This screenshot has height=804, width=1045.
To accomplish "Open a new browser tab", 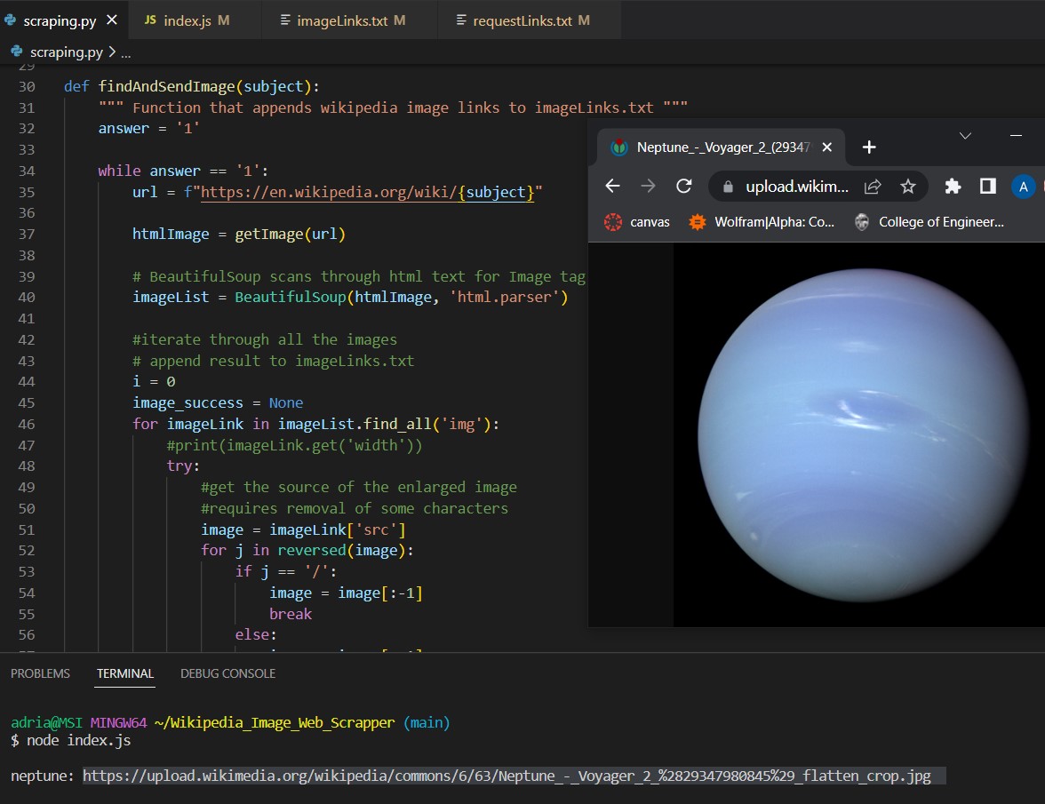I will pos(869,147).
